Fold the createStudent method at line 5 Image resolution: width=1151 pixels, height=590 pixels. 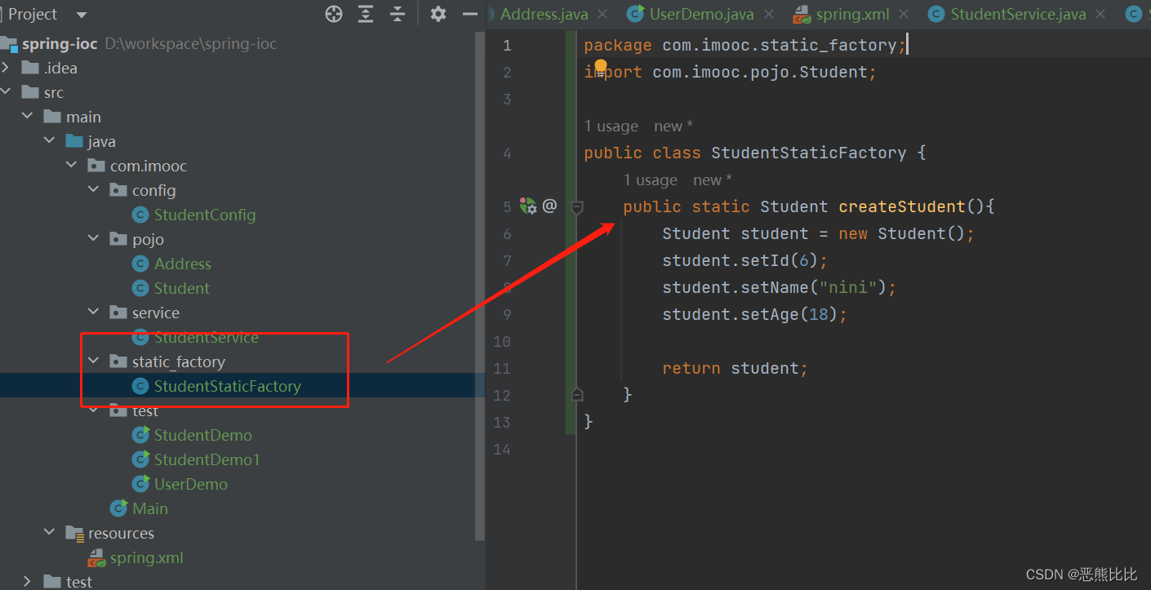pos(577,207)
